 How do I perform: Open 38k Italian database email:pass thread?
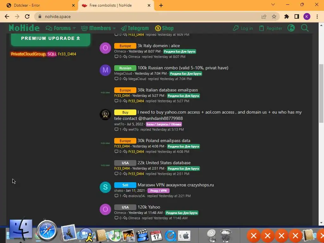point(168,90)
